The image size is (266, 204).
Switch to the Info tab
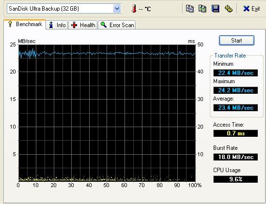pos(57,25)
